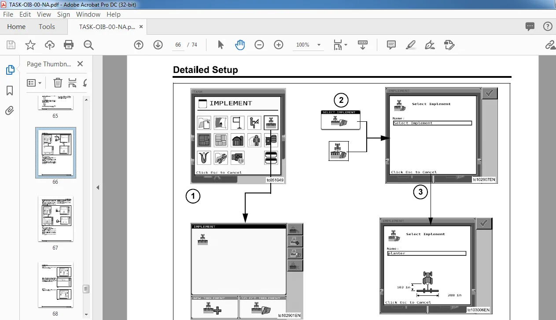This screenshot has width=556, height=320.
Task: Open the Bookmarks sidebar icon
Action: [10, 91]
